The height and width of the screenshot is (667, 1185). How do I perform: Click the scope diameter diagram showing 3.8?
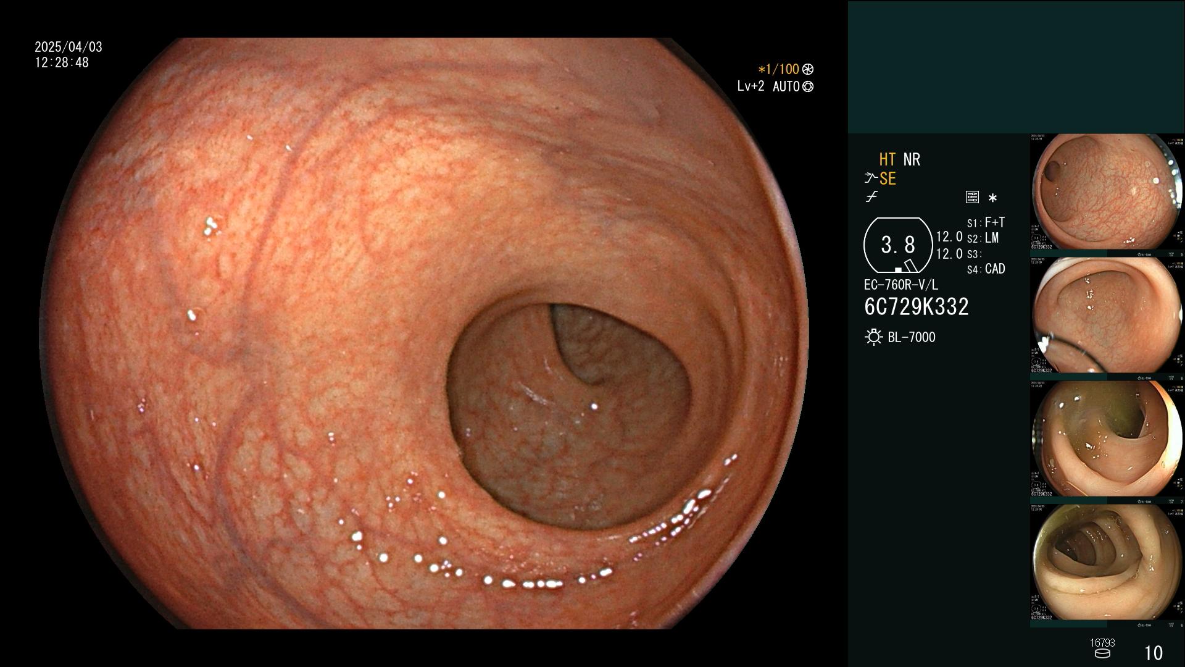(x=898, y=245)
